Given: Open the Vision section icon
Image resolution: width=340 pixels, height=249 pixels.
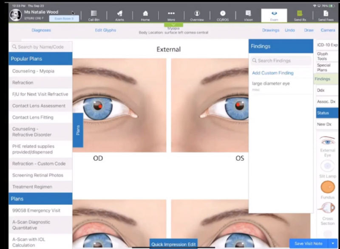Looking at the screenshot, I should pos(248,15).
